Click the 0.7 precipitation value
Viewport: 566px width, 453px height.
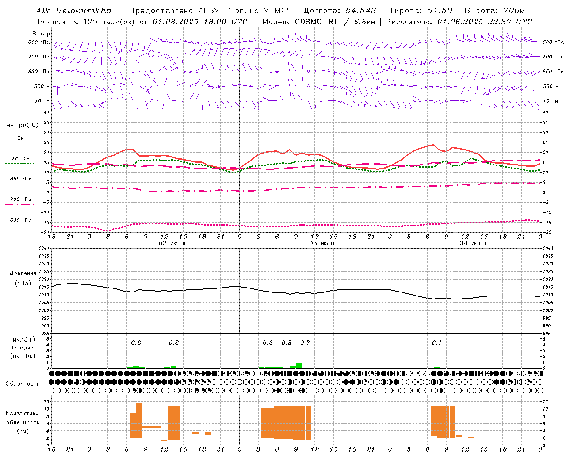(x=305, y=342)
